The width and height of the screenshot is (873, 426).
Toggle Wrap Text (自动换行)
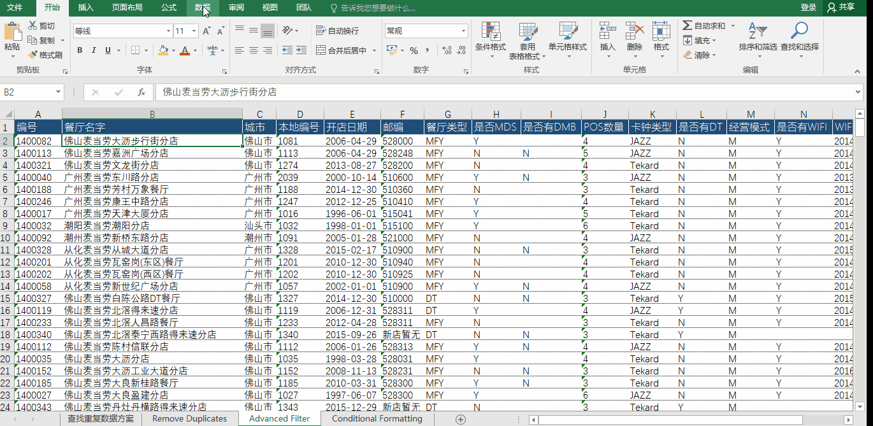(337, 31)
